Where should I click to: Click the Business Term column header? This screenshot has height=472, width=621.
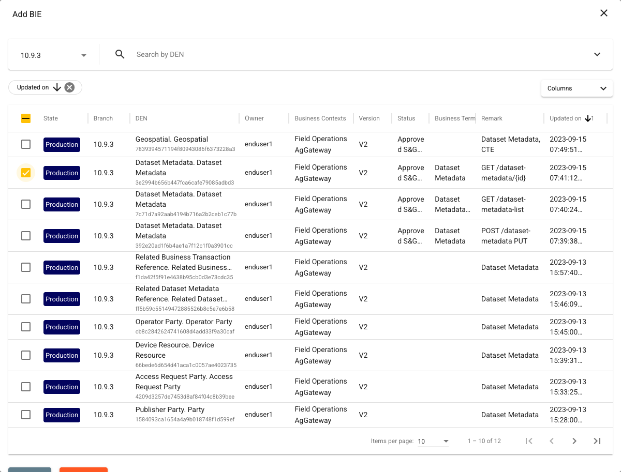[x=455, y=118]
